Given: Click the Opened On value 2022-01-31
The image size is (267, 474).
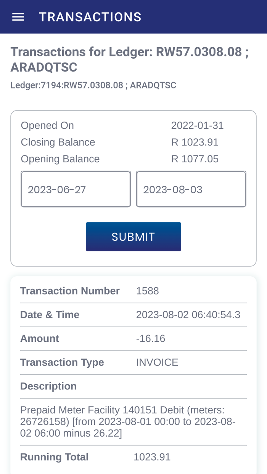Looking at the screenshot, I should coord(197,125).
